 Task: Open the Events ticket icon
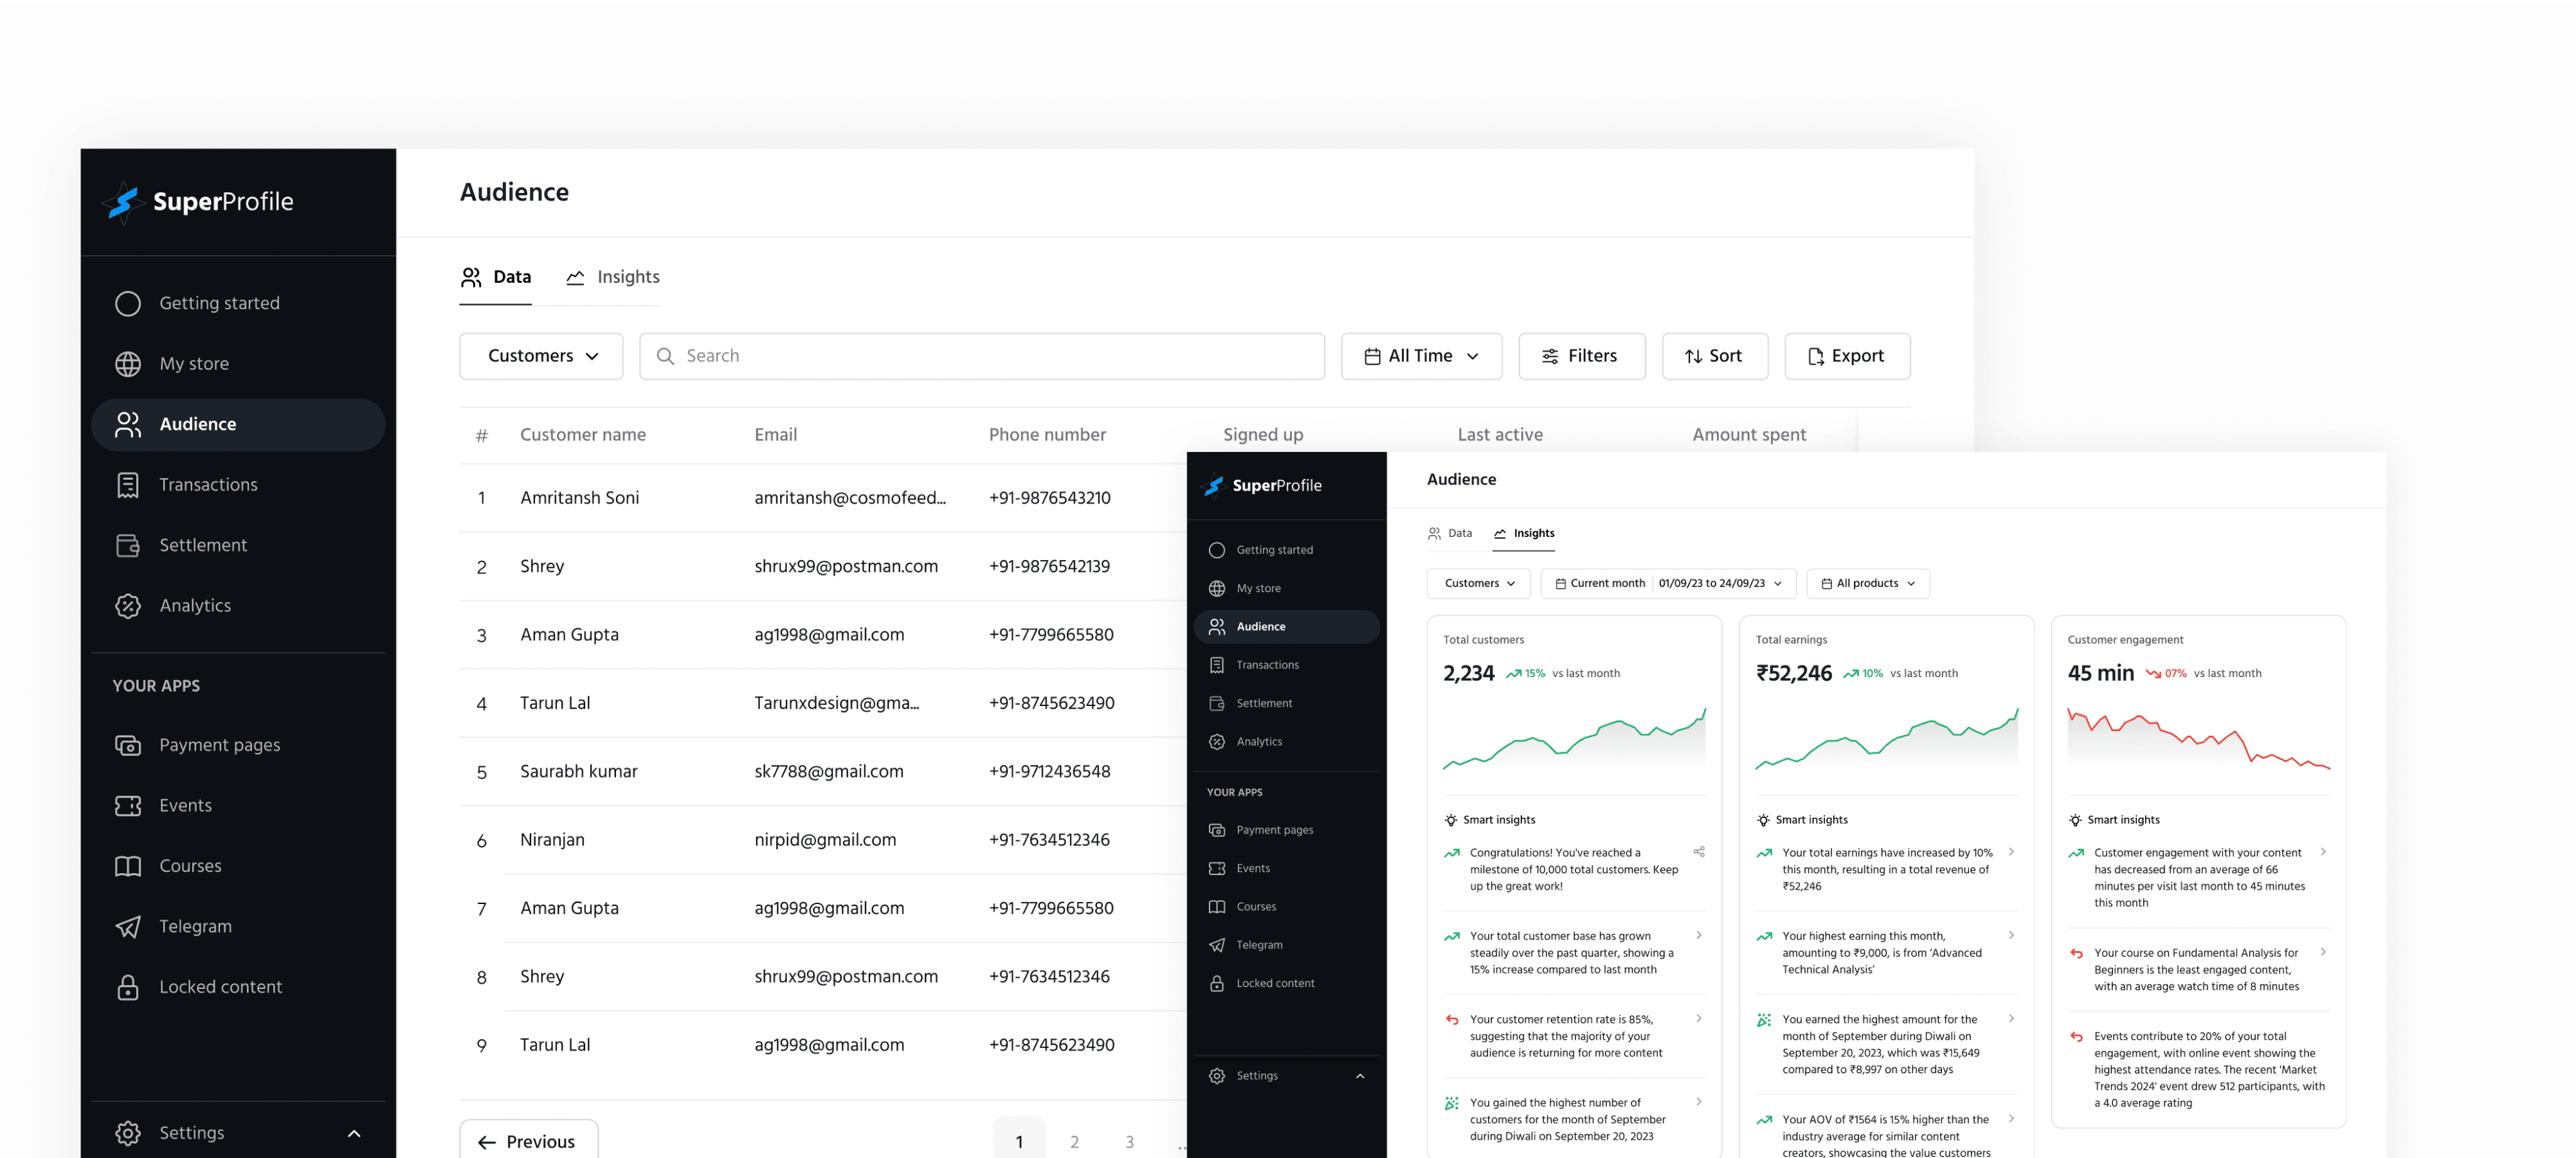128,806
